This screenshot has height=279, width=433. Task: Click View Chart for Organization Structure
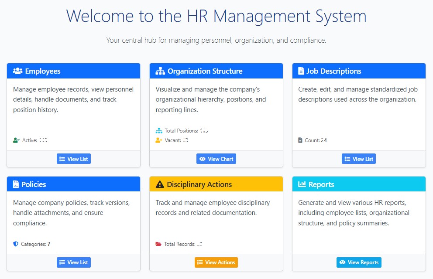(216, 159)
